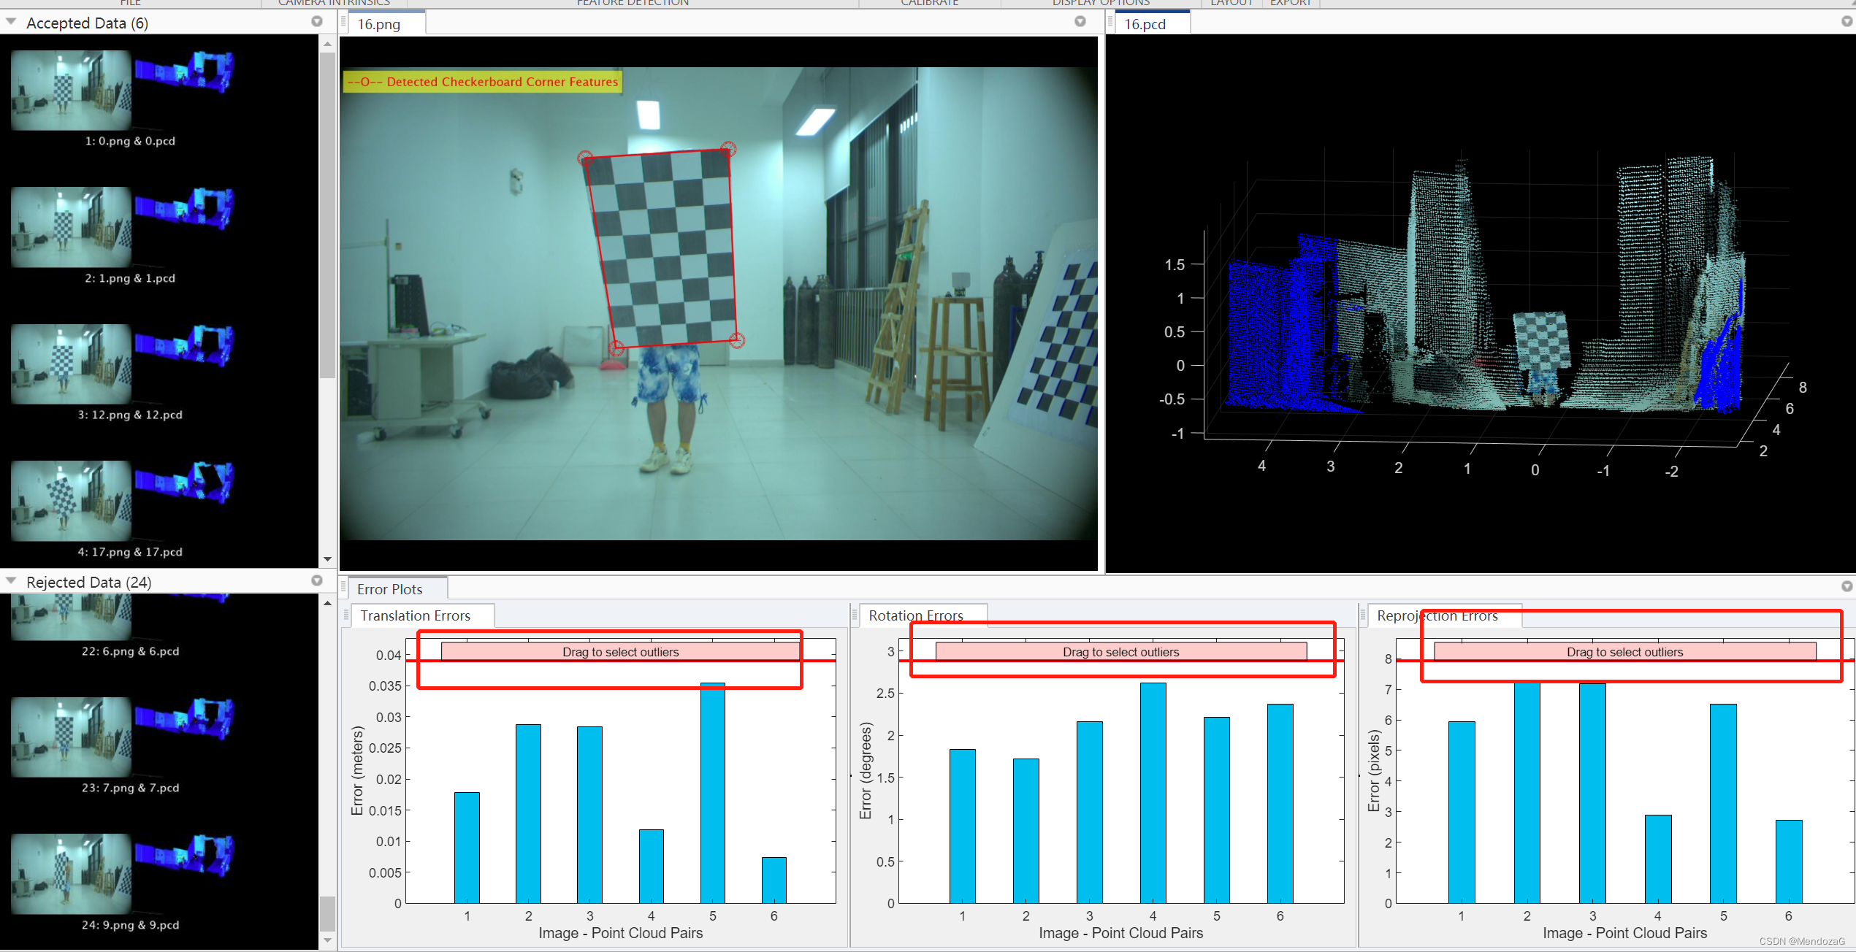Viewport: 1856px width, 952px height.
Task: Select the Reprojection Errors tab
Action: click(x=1437, y=615)
